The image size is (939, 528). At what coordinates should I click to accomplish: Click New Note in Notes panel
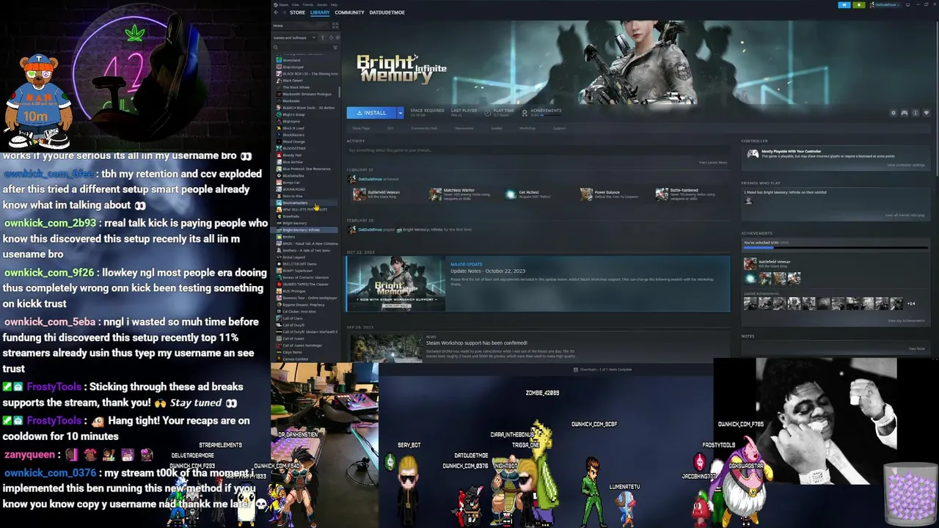click(917, 349)
